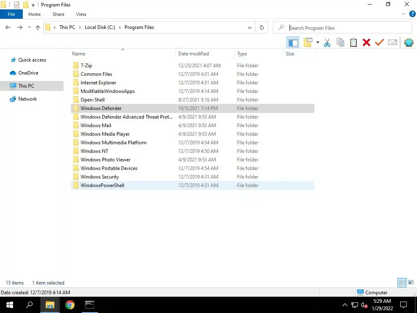Open the notification center icon
The width and height of the screenshot is (417, 313).
point(404,305)
